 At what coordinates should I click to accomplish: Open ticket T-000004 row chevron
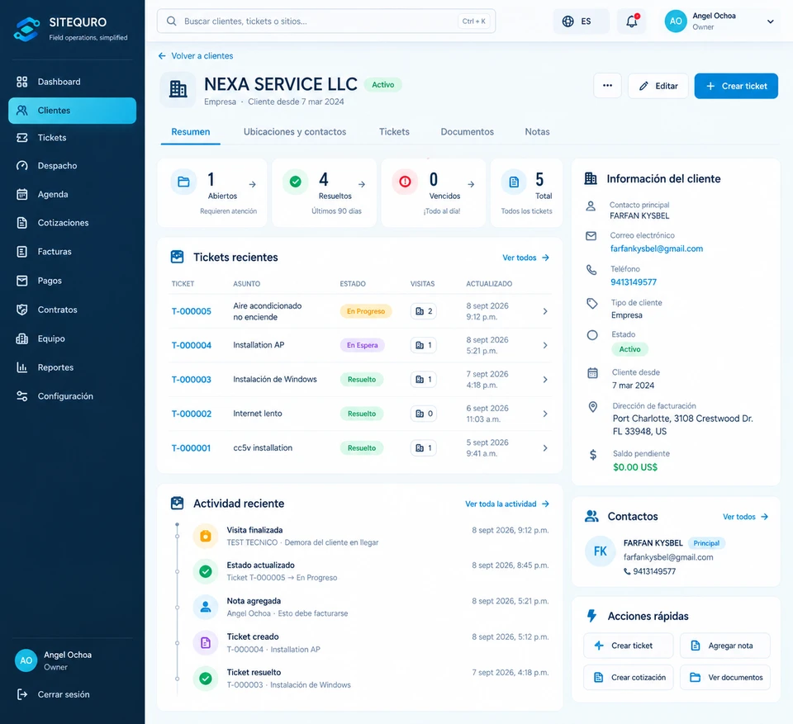pos(545,345)
